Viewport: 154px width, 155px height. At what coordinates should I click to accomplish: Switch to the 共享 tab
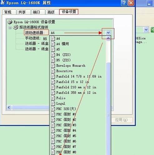tap(24, 12)
